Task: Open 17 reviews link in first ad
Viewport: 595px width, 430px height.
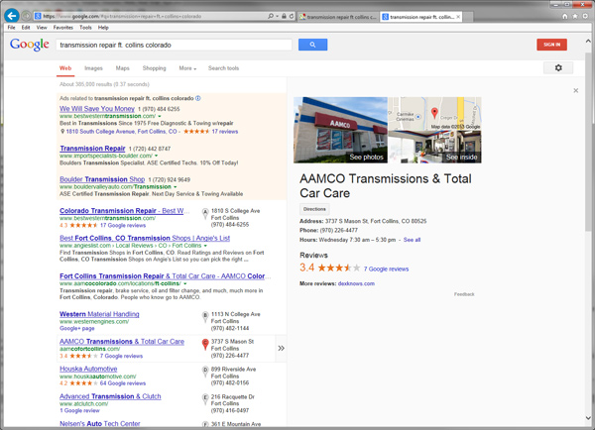Action: coord(225,132)
